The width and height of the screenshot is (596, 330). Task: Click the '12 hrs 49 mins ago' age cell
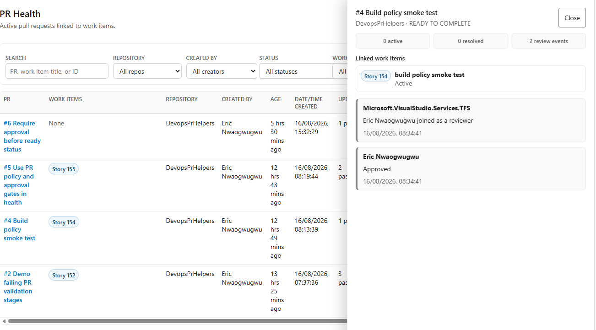click(x=278, y=238)
